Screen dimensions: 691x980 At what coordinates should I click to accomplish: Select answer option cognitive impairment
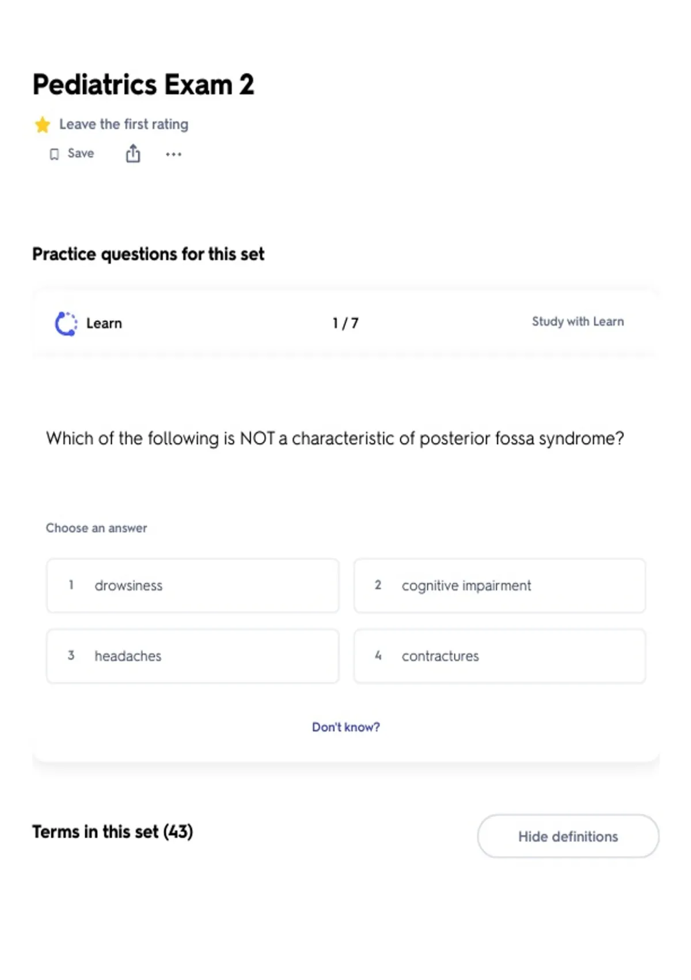pos(500,586)
